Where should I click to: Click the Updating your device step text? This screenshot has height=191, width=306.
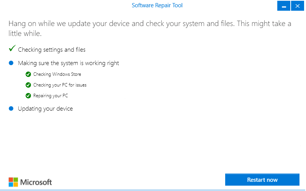click(x=45, y=109)
